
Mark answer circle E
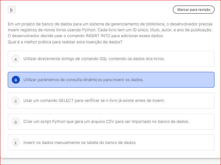(15, 143)
